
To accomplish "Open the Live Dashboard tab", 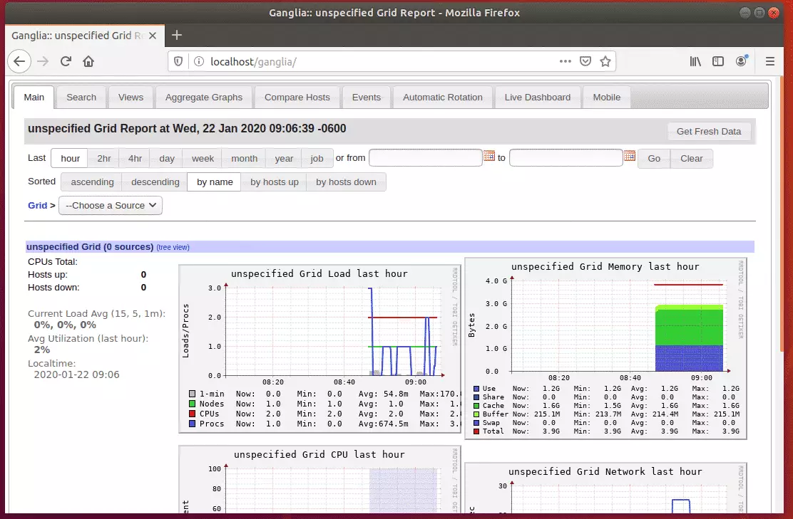I will [537, 98].
